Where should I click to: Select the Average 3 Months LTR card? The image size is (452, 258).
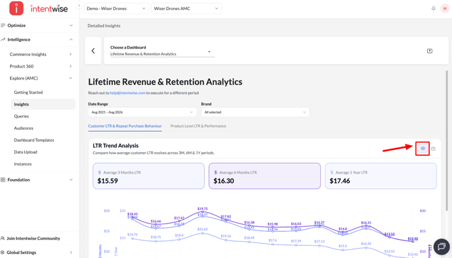[148, 176]
